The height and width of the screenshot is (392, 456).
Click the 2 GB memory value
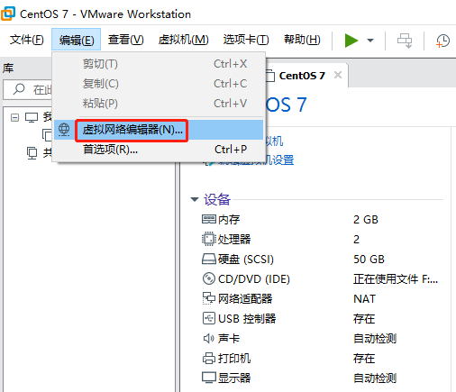click(366, 220)
